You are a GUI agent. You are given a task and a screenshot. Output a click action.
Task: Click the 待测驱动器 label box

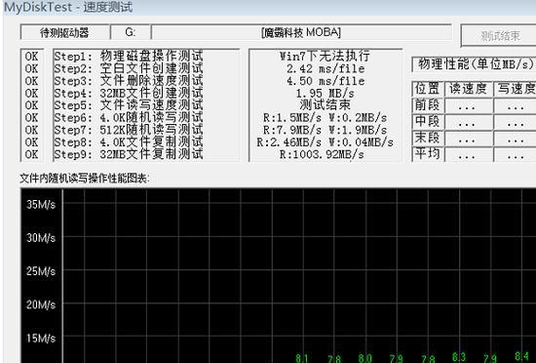point(65,32)
